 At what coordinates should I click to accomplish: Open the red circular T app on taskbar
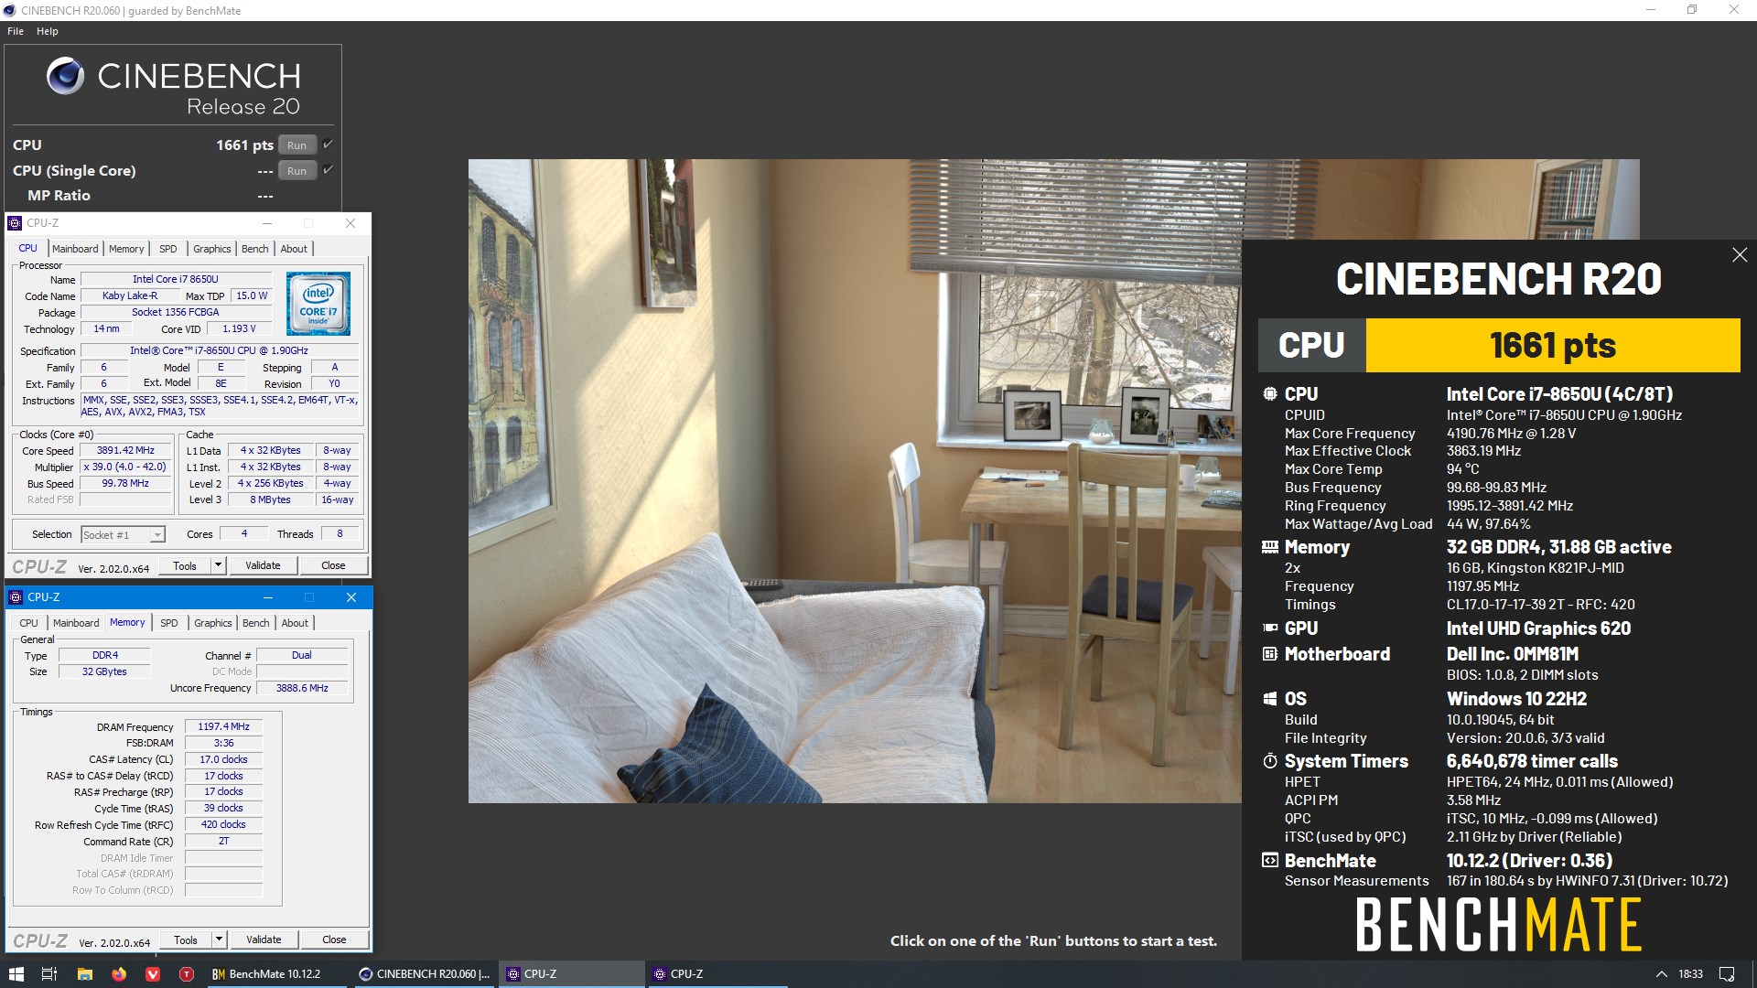tap(187, 974)
